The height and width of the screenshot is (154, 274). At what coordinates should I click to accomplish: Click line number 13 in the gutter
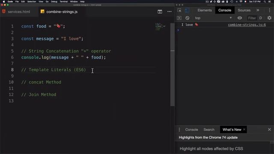11,101
